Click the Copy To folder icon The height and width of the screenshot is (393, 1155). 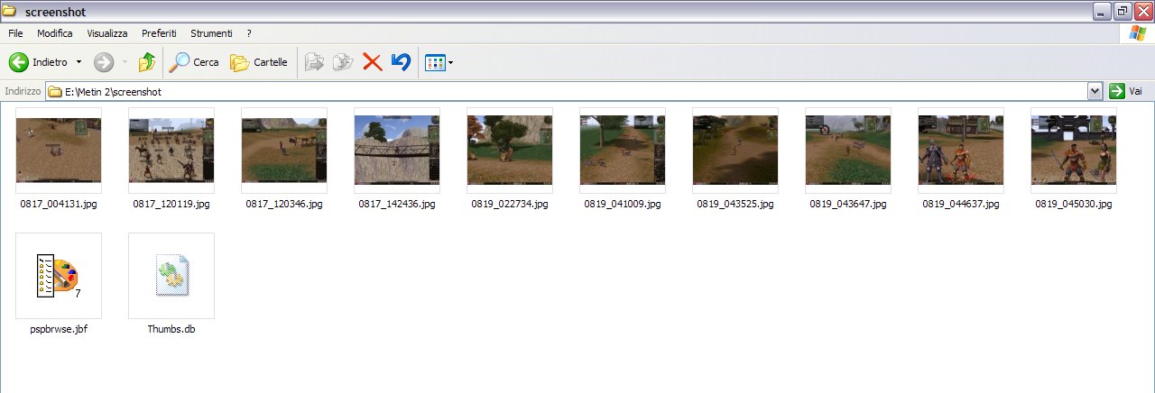point(343,62)
